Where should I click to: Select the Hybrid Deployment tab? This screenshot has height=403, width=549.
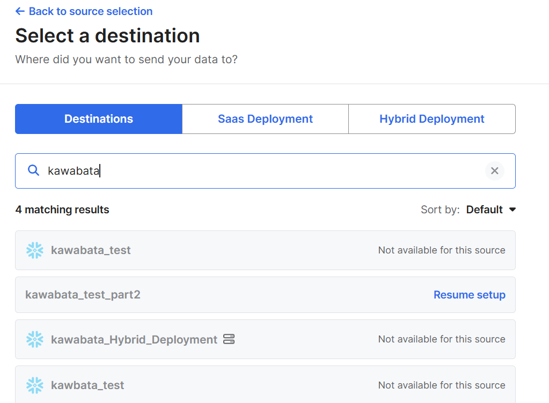click(x=431, y=119)
